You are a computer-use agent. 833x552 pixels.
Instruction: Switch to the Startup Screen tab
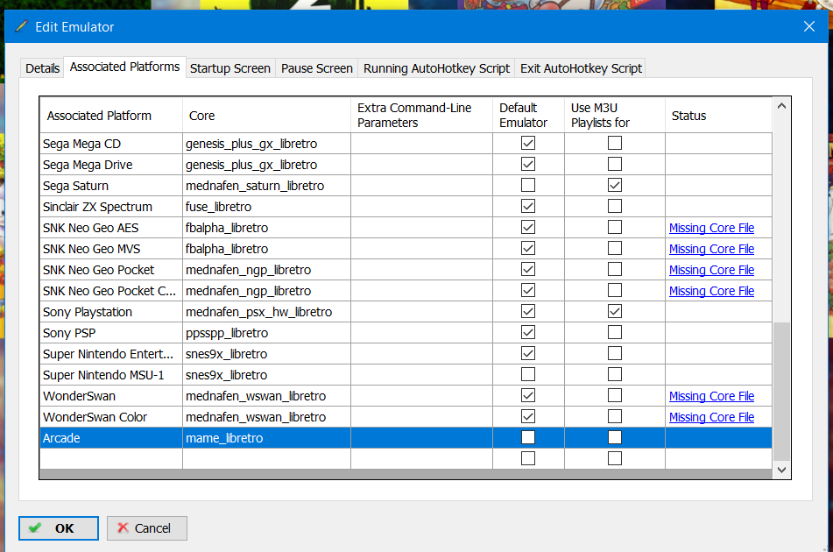tap(230, 68)
